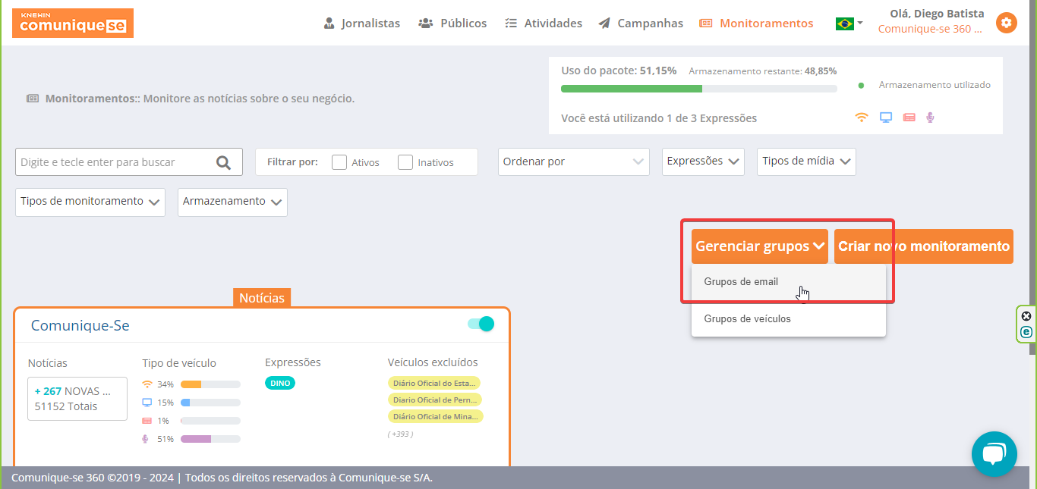Screen dimensions: 1037x489
Task: Open the Ordenar por dropdown
Action: pyautogui.click(x=574, y=161)
